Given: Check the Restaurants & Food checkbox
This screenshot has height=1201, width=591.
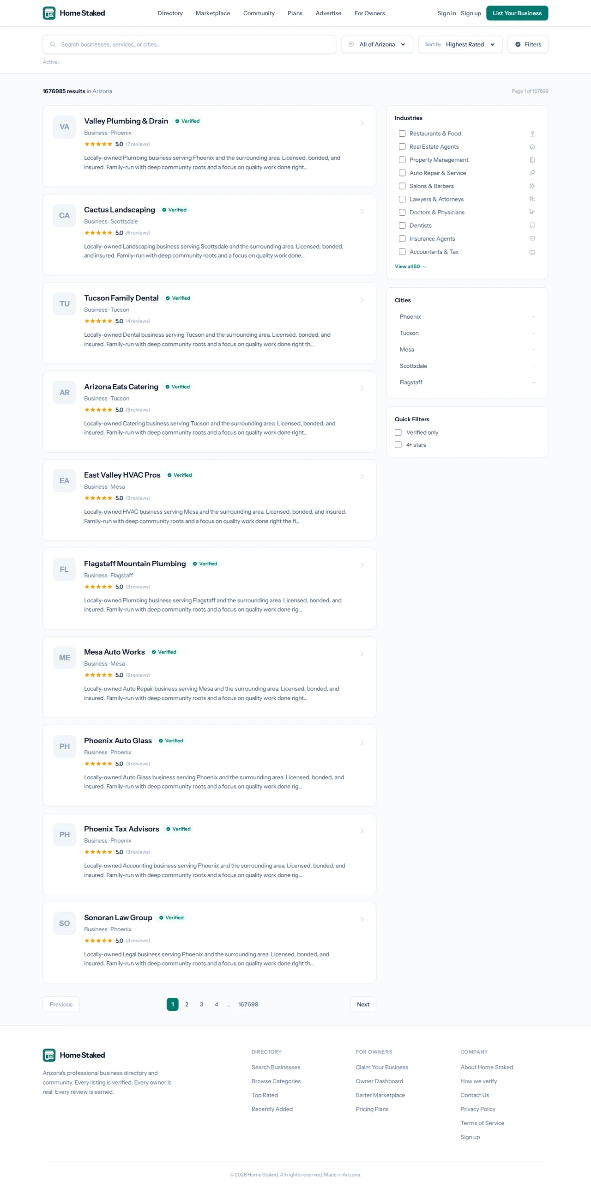Looking at the screenshot, I should [x=402, y=134].
